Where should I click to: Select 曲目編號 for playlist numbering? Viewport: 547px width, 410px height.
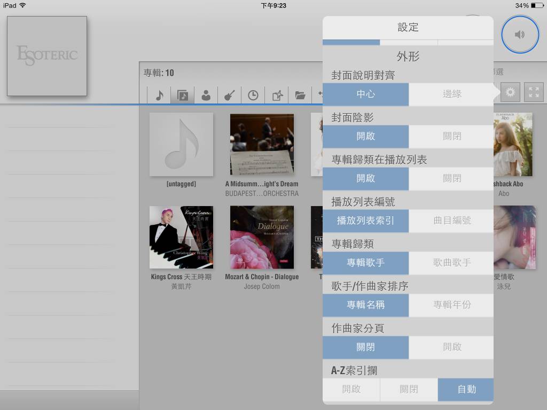(x=451, y=220)
